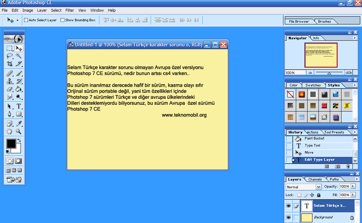Select the Pen tool
The image size is (362, 223).
tap(10, 114)
